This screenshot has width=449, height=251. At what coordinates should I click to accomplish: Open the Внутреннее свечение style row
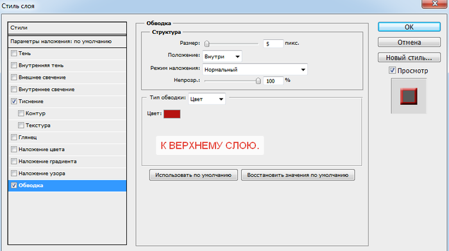click(x=67, y=90)
